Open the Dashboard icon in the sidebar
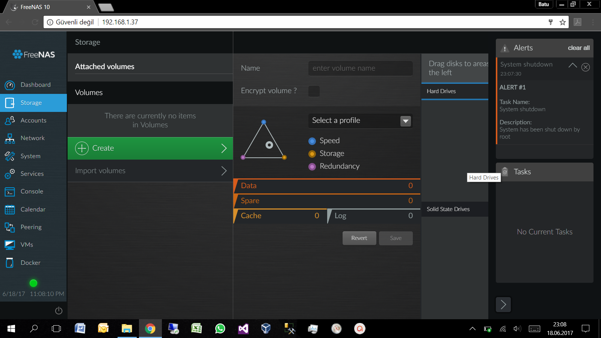The height and width of the screenshot is (338, 601). [10, 85]
